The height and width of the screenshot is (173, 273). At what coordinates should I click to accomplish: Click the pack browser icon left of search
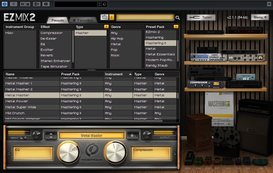click(104, 17)
